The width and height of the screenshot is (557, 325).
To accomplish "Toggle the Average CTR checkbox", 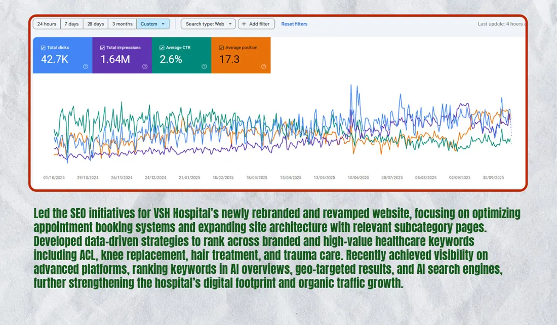I will click(x=162, y=48).
